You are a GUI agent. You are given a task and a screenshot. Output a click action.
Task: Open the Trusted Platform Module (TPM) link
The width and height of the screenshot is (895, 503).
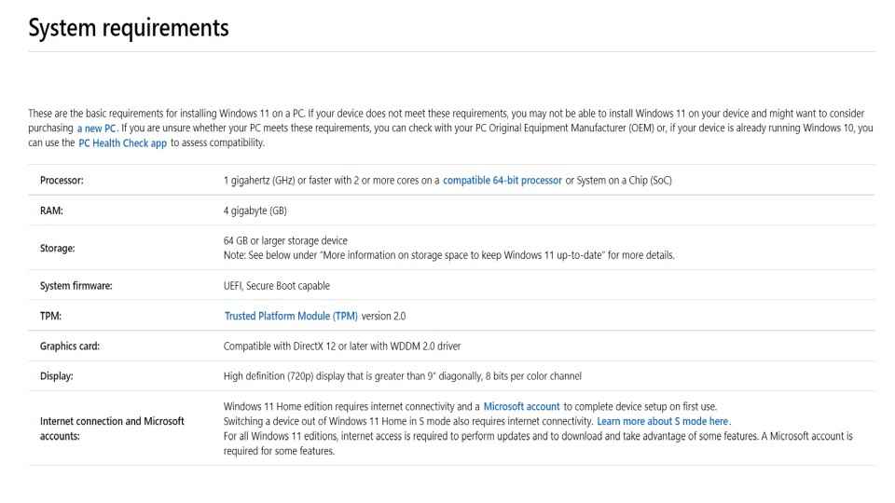[291, 316]
